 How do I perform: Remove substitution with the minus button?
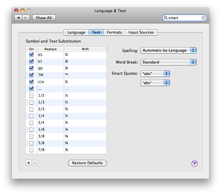35,163
